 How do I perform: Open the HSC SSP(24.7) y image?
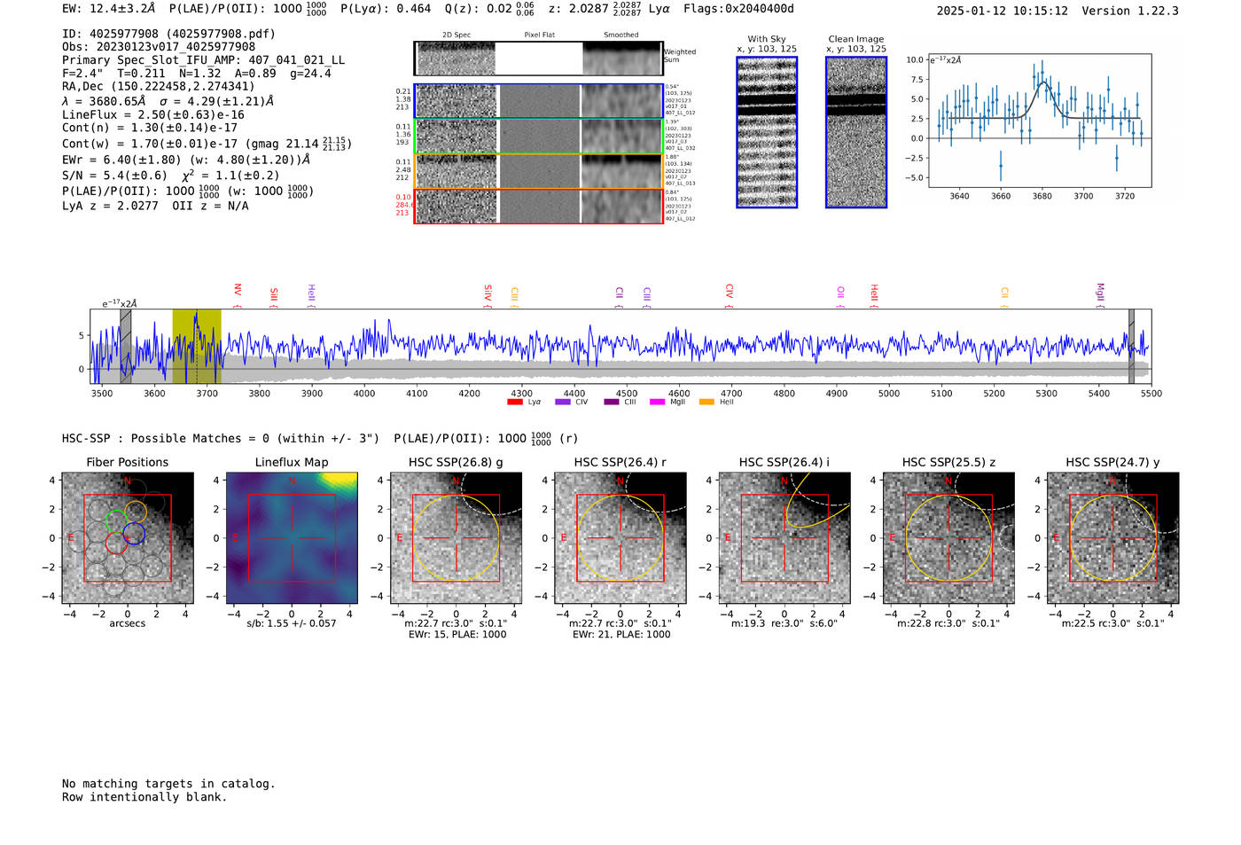[x=1113, y=538]
